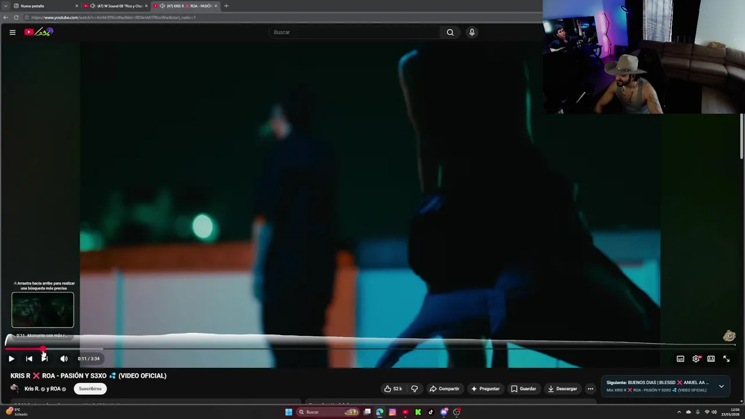
Task: Switch to the Nueva pestaña tab
Action: [x=44, y=6]
